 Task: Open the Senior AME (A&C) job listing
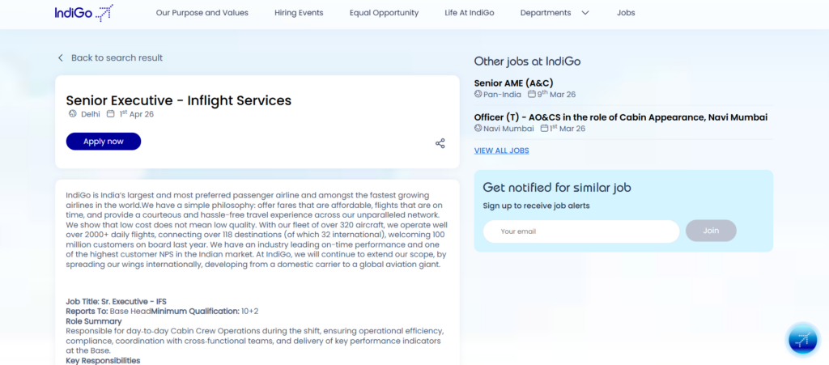tap(513, 83)
